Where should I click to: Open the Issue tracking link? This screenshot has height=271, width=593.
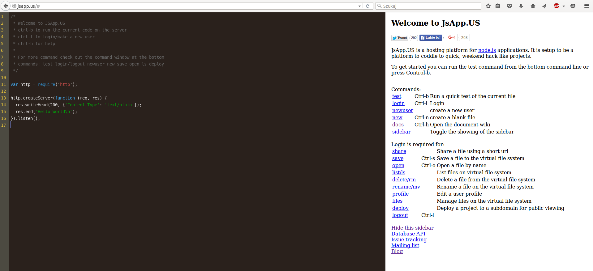(x=409, y=239)
